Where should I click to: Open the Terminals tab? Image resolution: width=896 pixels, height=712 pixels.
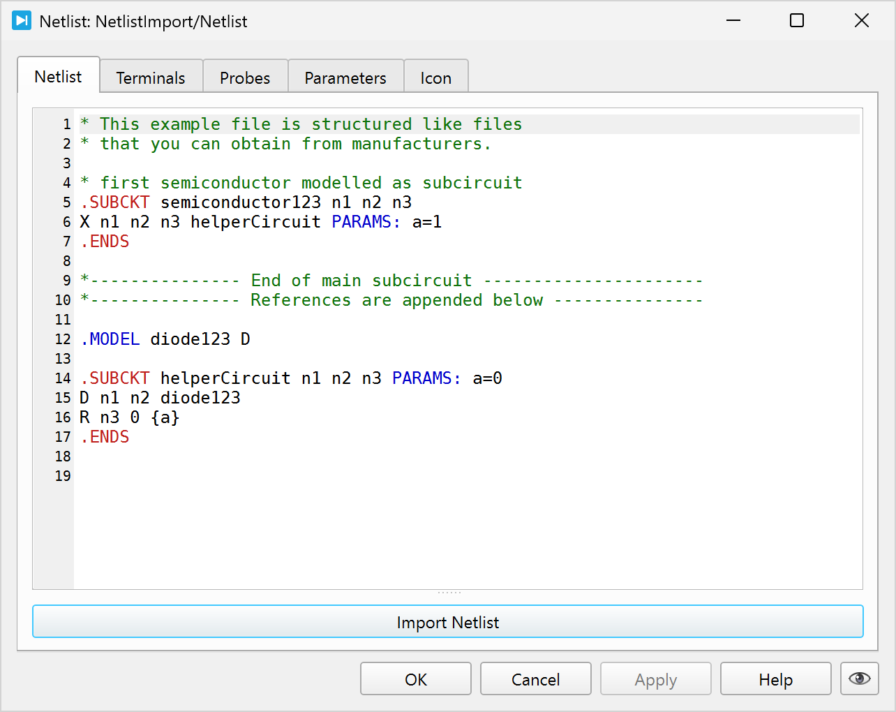(151, 78)
